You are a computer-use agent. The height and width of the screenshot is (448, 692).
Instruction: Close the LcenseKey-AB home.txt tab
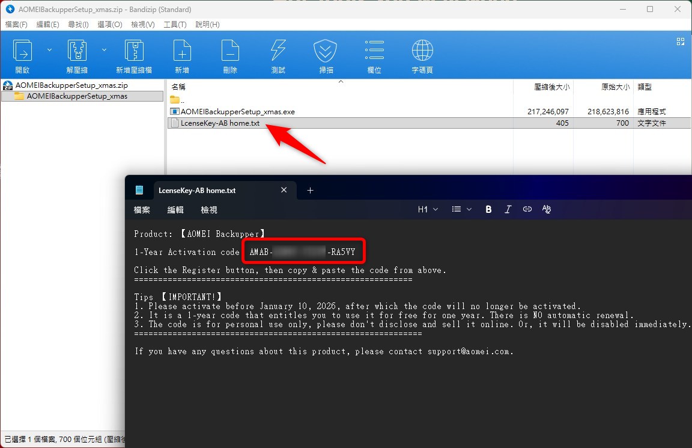[284, 190]
